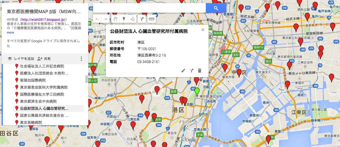Pick the measure distance ruler tool
The image size is (340, 147).
(151, 19)
